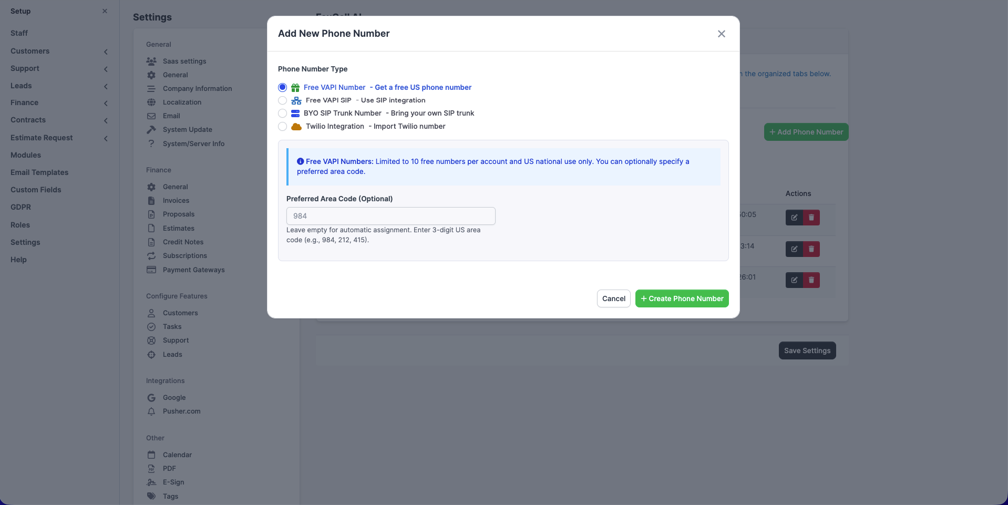Choose the Free VAPI SIP radio option
This screenshot has height=505, width=1008.
point(283,100)
